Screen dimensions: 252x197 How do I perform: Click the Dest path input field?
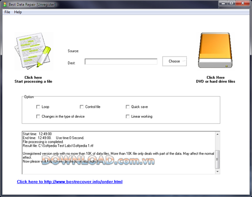121,62
